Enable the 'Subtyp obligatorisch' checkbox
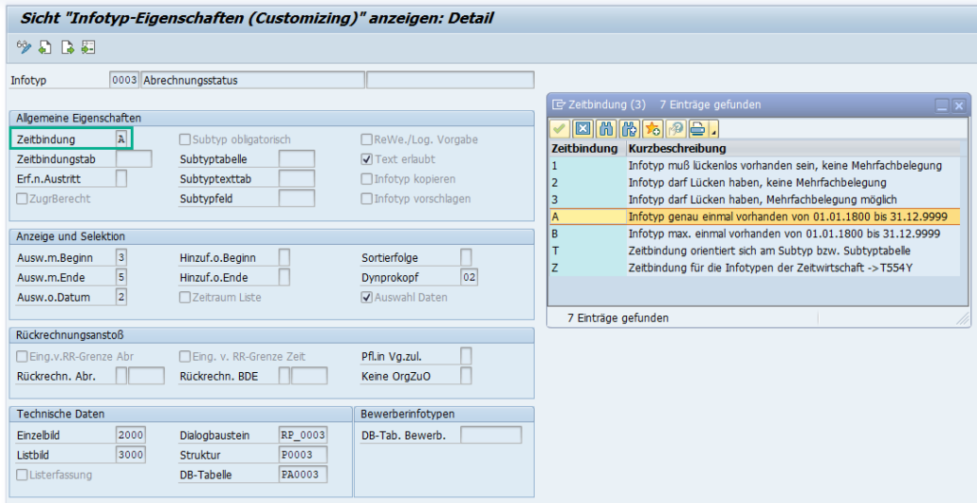This screenshot has width=977, height=503. click(185, 140)
